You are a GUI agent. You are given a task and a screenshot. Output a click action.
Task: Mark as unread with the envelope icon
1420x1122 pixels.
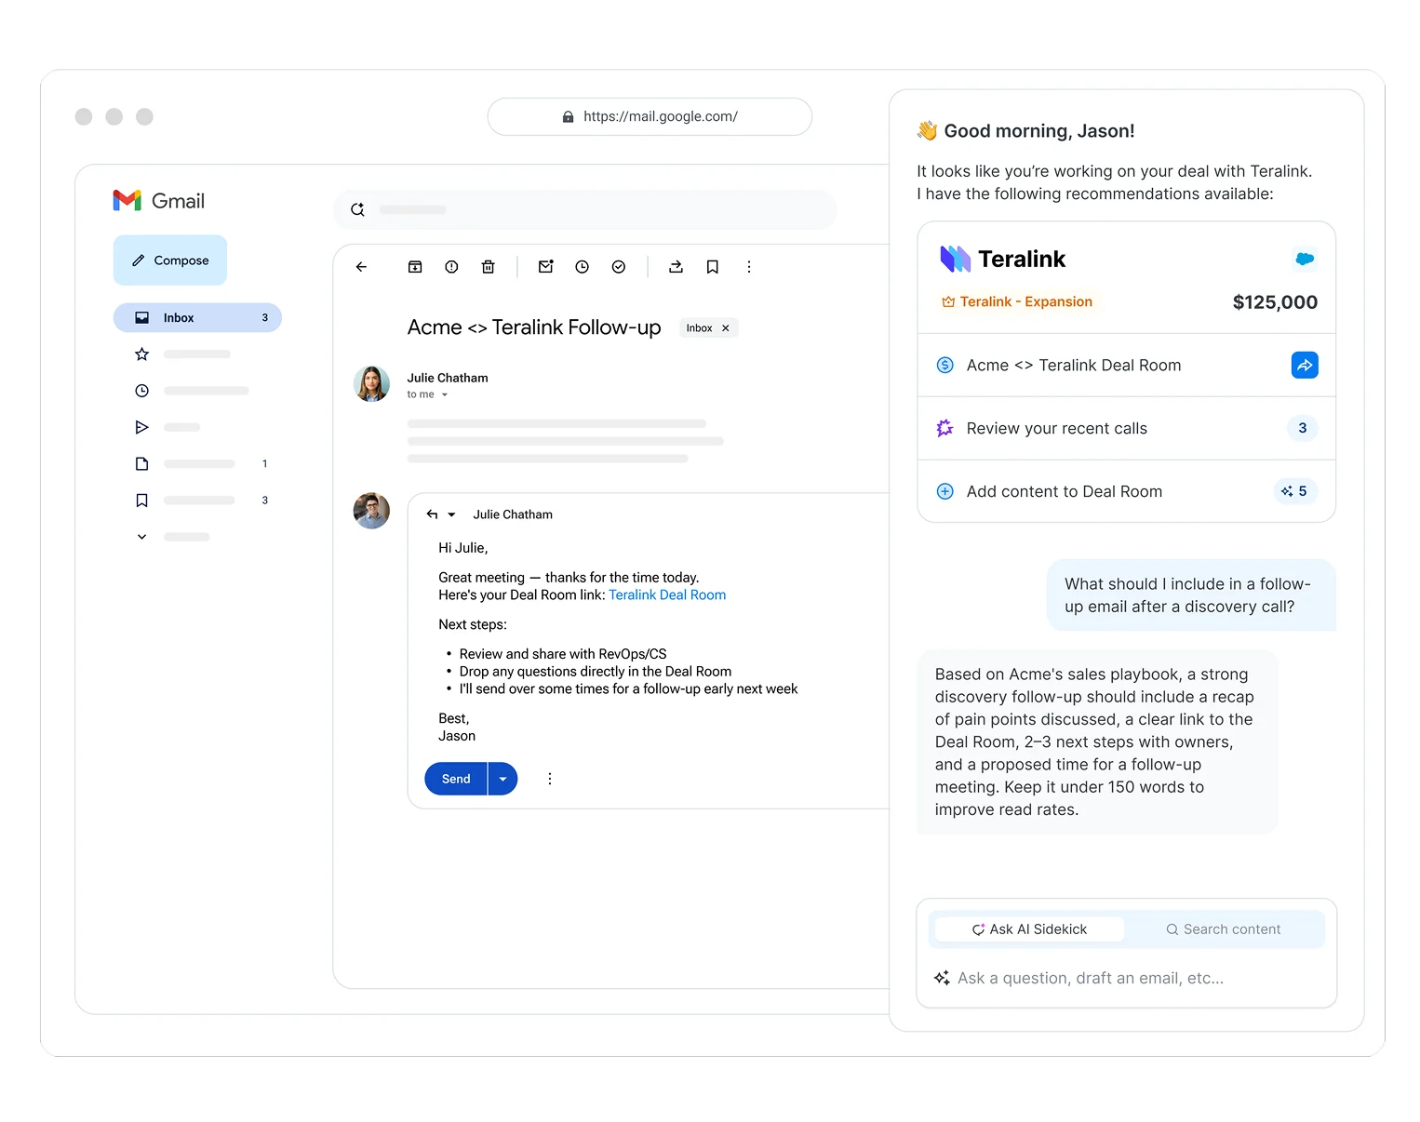(546, 267)
